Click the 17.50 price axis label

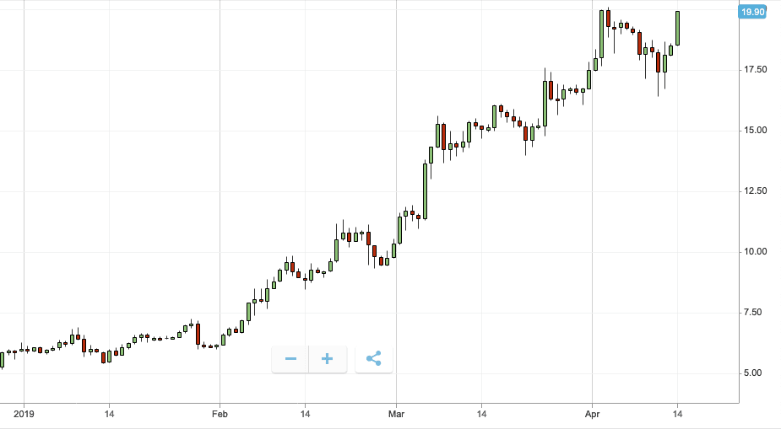pyautogui.click(x=755, y=69)
